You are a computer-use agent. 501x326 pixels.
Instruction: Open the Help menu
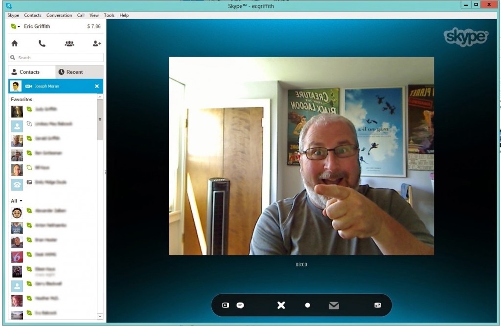124,15
